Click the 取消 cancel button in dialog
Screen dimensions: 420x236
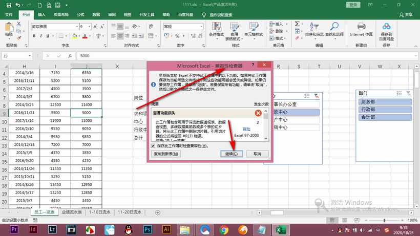click(x=257, y=154)
